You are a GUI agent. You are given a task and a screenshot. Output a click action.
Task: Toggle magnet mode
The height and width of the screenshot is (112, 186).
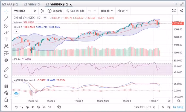pyautogui.click(x=6, y=86)
